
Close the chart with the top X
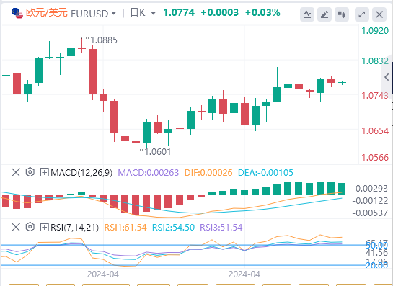point(379,14)
